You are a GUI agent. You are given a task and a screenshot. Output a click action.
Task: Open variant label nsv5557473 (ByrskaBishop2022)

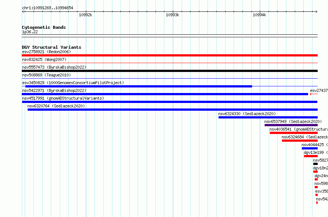(54, 67)
